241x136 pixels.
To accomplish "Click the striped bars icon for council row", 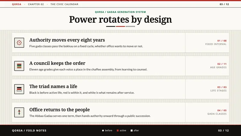I will click(x=19, y=66).
